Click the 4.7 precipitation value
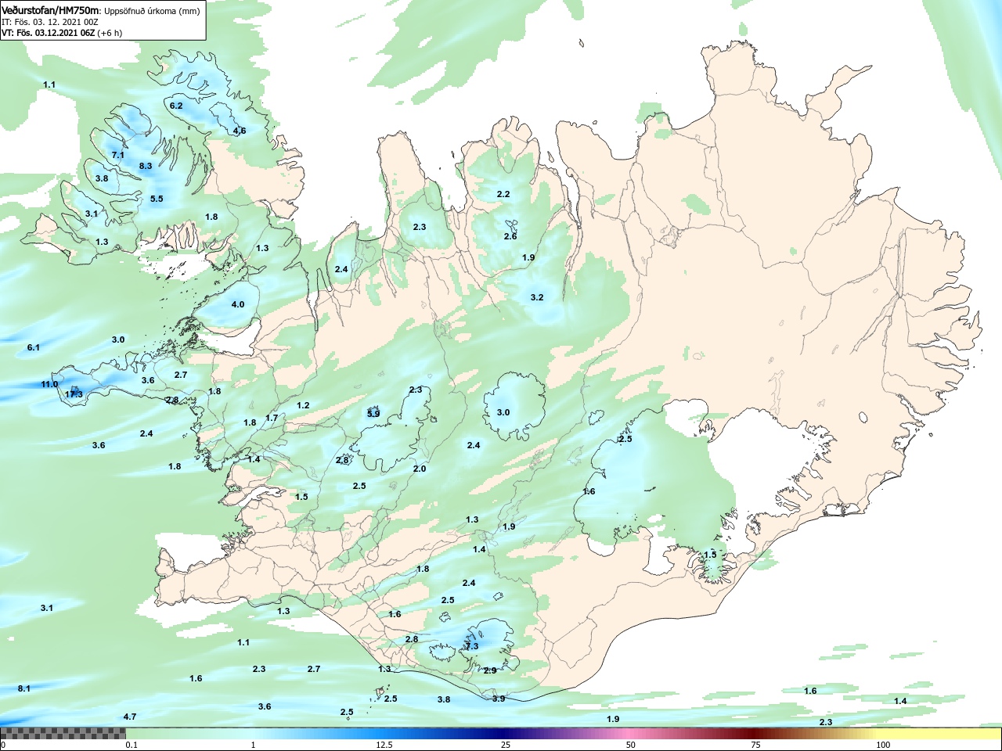This screenshot has height=751, width=1002. point(130,717)
